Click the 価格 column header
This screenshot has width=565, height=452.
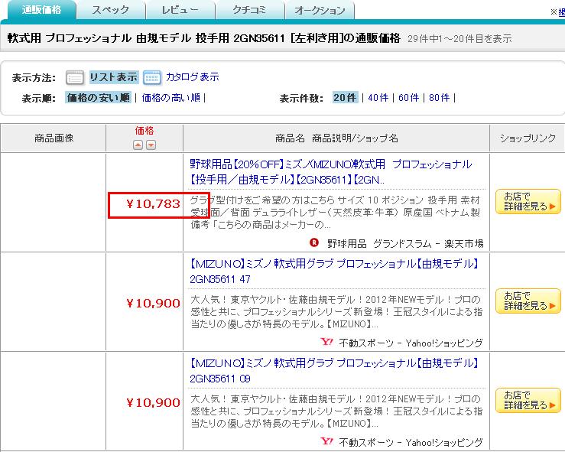click(144, 131)
